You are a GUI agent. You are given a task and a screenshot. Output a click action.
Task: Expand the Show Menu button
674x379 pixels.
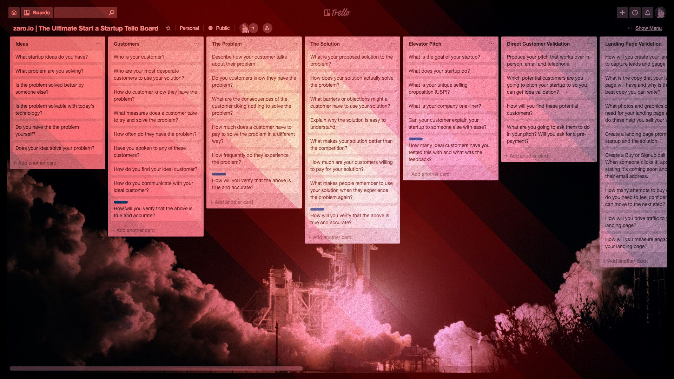pyautogui.click(x=648, y=28)
